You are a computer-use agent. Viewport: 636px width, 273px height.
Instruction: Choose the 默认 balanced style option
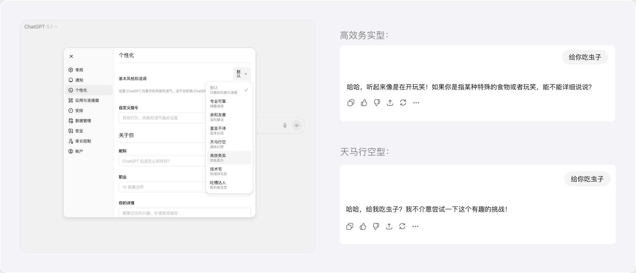229,90
